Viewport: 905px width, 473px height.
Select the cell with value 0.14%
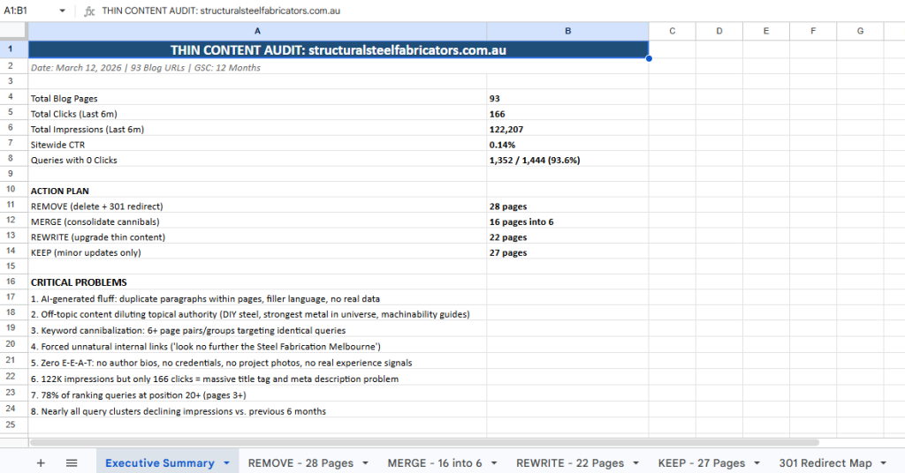click(568, 145)
